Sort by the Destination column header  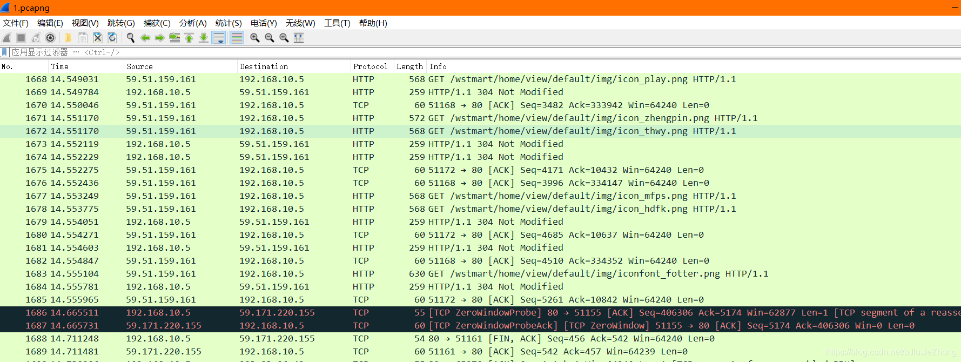pos(294,66)
